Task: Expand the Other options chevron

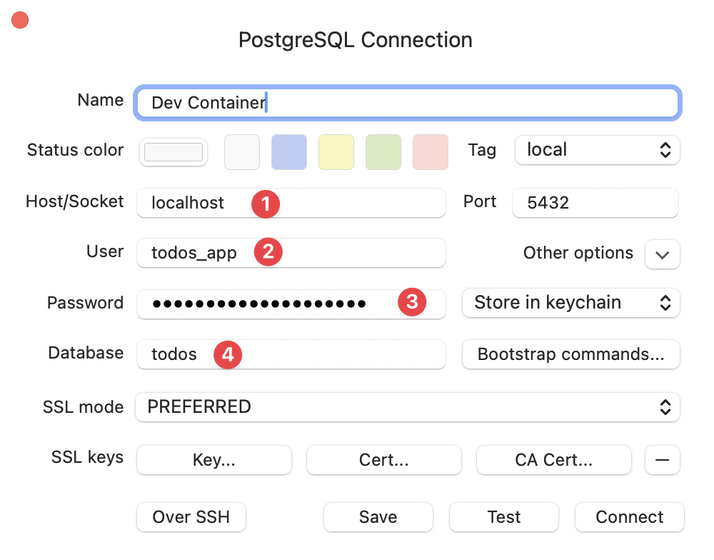Action: pos(662,254)
